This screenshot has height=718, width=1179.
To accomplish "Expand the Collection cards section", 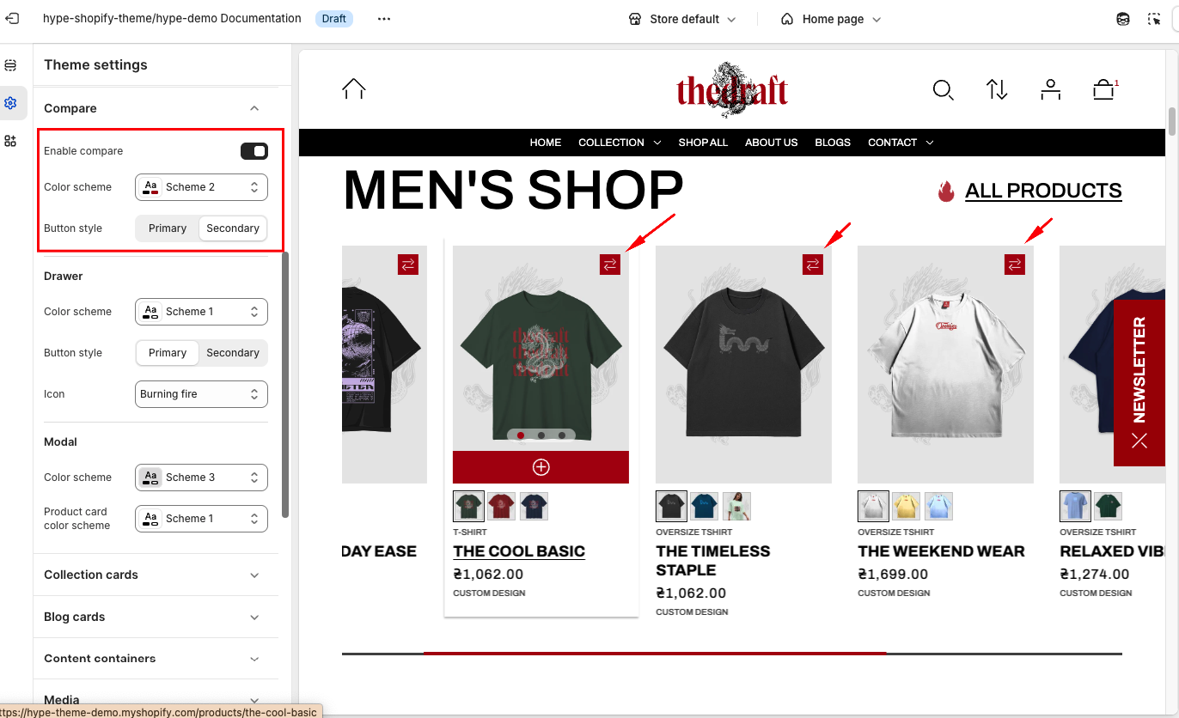I will pyautogui.click(x=156, y=575).
